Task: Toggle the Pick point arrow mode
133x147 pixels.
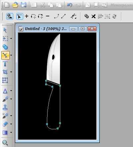Action: [20, 16]
